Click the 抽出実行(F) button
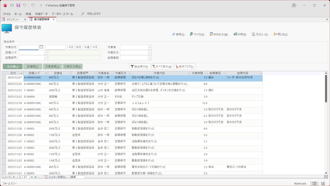The height and width of the screenshot is (186, 330). pyautogui.click(x=140, y=66)
